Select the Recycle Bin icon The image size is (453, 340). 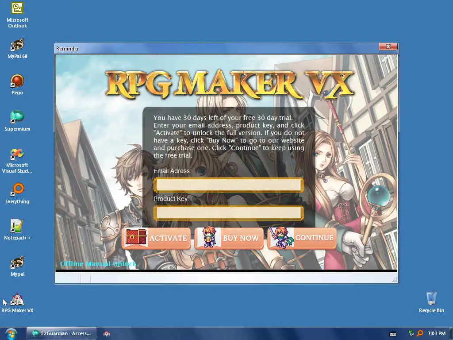pyautogui.click(x=431, y=302)
